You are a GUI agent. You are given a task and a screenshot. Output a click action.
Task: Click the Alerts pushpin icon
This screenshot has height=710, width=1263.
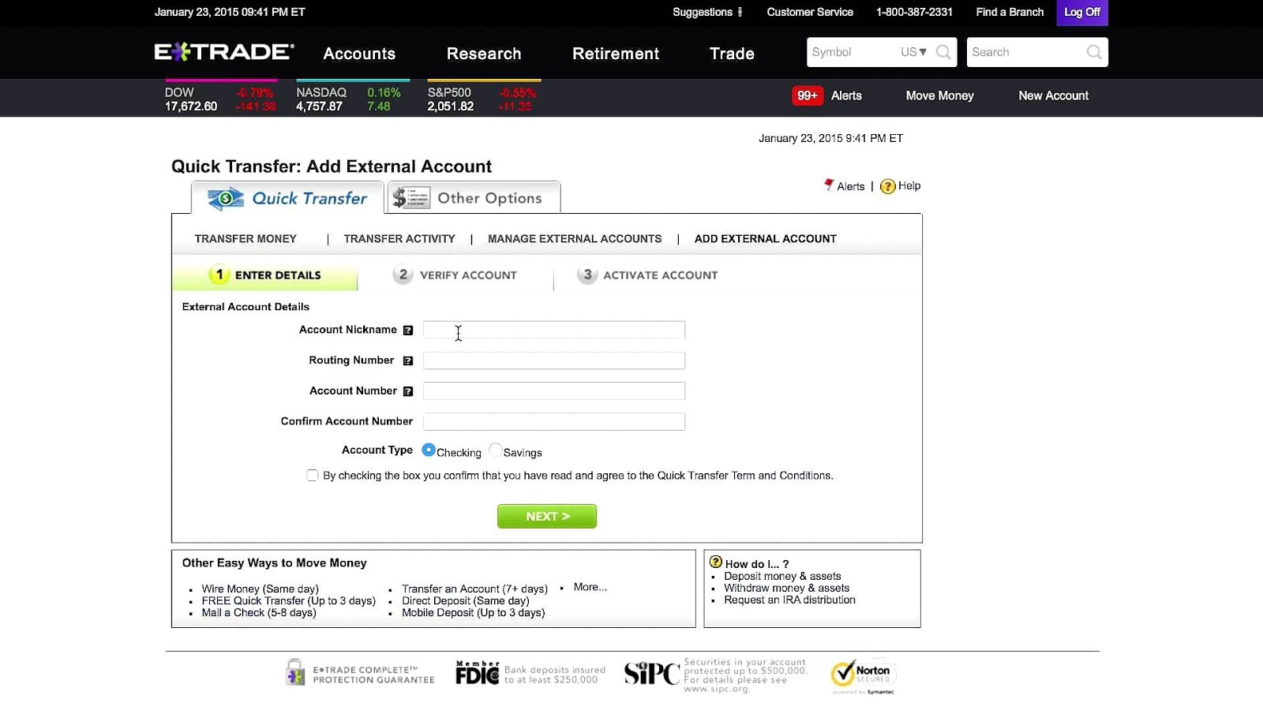tap(828, 185)
